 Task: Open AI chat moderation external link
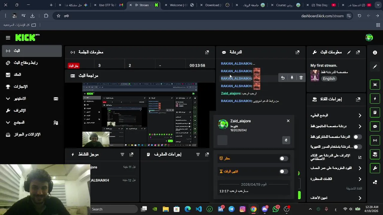(360, 157)
